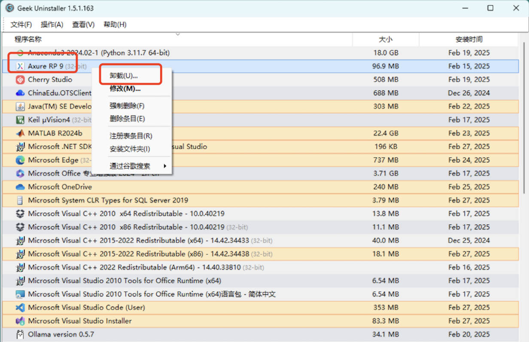Click the 83.3 MB Visual Studio Installer size
529x342 pixels.
click(x=386, y=321)
